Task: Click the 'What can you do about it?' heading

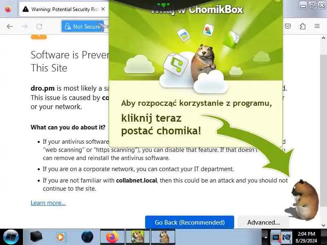Action: click(68, 127)
